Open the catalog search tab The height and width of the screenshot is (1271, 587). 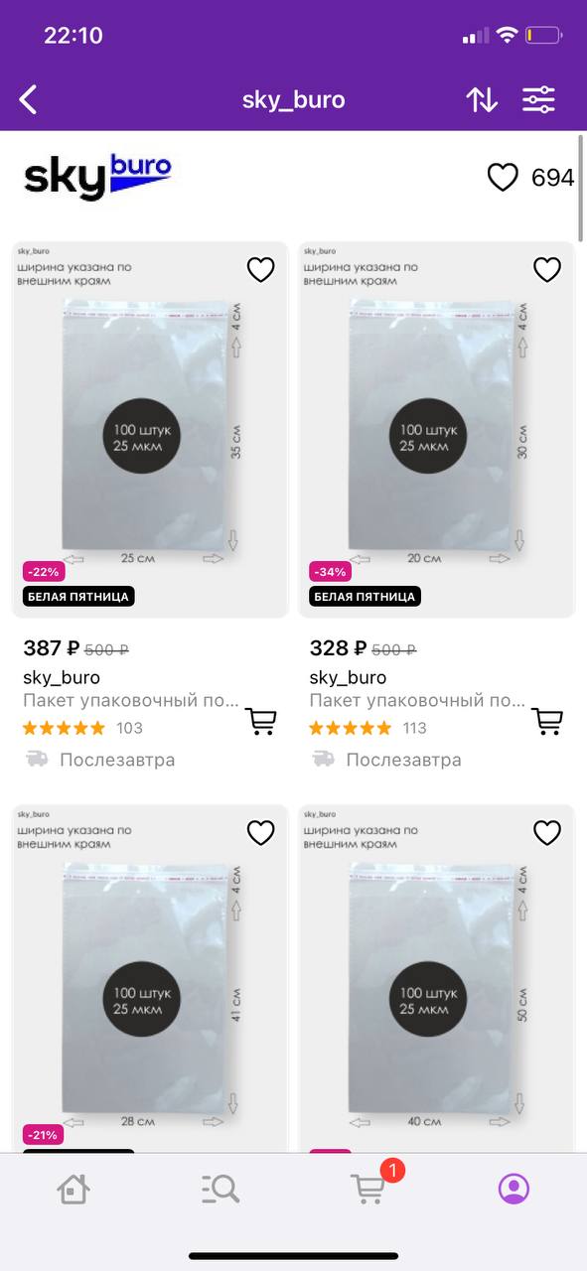220,1189
